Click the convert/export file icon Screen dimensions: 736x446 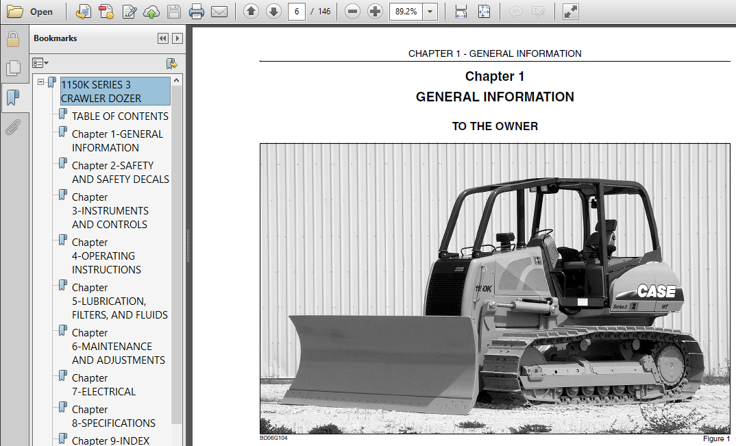84,12
